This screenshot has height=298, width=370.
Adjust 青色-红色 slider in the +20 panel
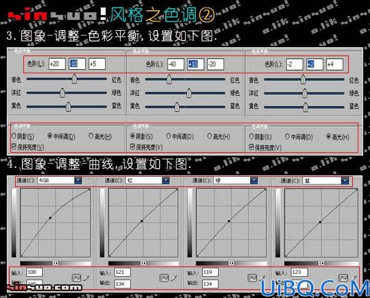pyautogui.click(x=74, y=79)
